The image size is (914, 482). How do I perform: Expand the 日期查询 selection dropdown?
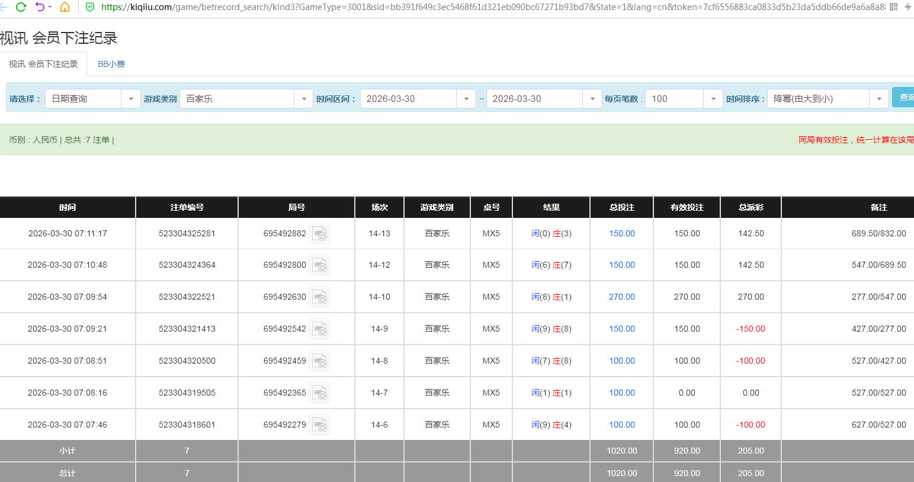click(130, 99)
